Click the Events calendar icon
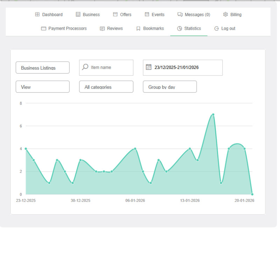The width and height of the screenshot is (280, 280). tap(147, 15)
